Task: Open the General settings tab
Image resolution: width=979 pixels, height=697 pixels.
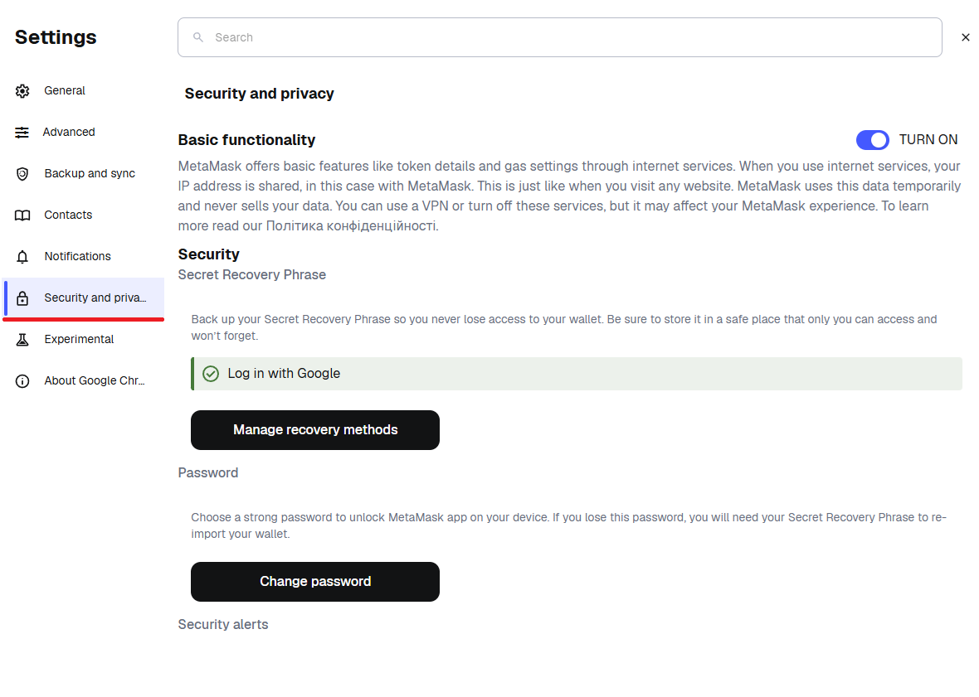Action: pos(65,91)
